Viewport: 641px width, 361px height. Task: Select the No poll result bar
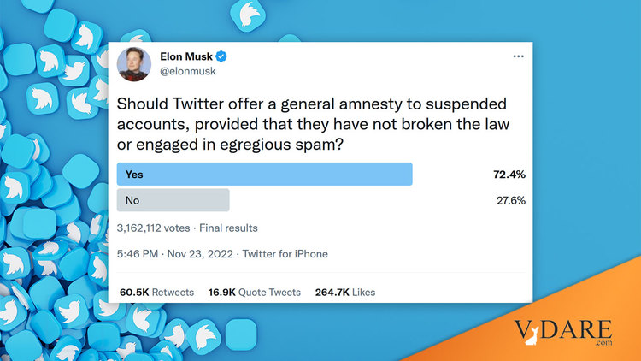[x=173, y=200]
